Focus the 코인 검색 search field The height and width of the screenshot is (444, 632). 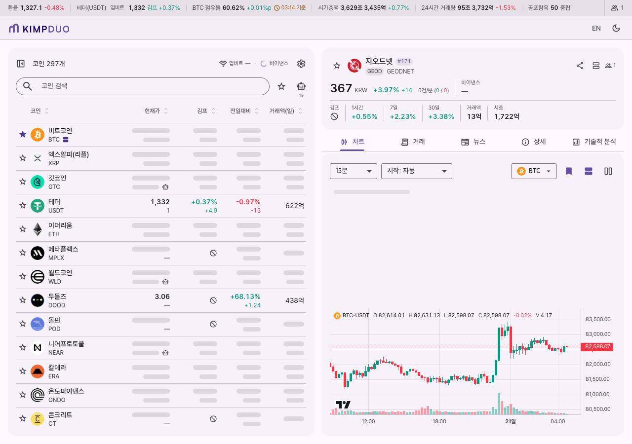click(x=143, y=86)
